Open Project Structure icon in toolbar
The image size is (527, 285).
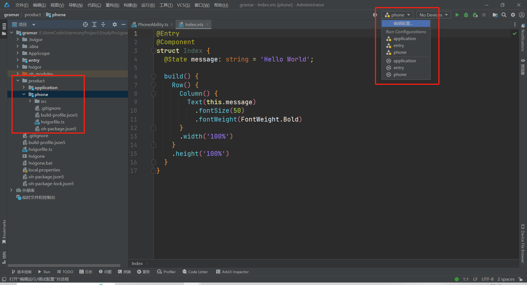tap(495, 15)
